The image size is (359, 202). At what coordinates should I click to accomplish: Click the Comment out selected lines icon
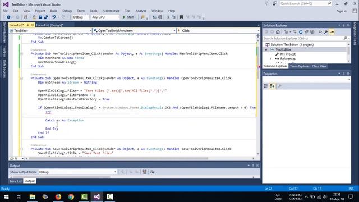(168, 17)
